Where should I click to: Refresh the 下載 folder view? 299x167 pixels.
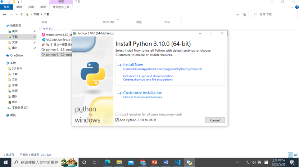(245, 14)
